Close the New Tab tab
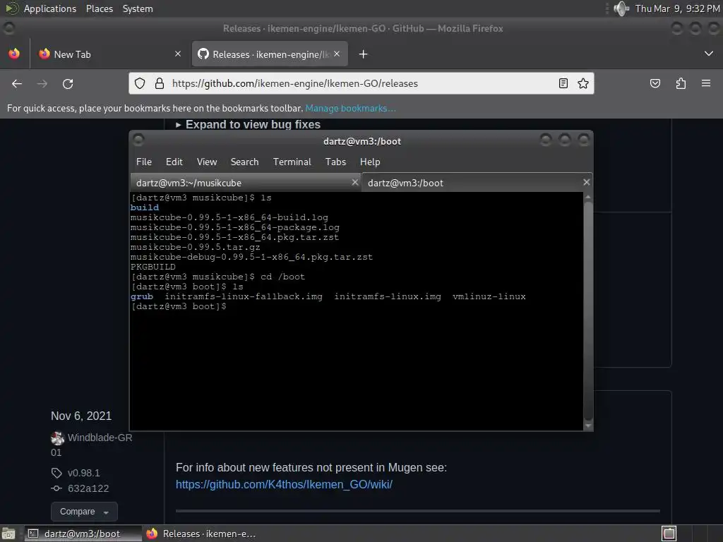The width and height of the screenshot is (723, 542). coord(178,54)
